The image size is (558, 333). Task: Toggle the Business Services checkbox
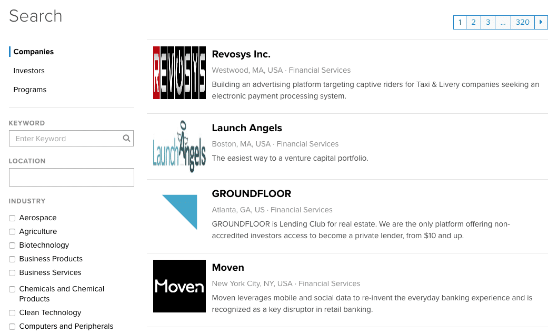12,273
